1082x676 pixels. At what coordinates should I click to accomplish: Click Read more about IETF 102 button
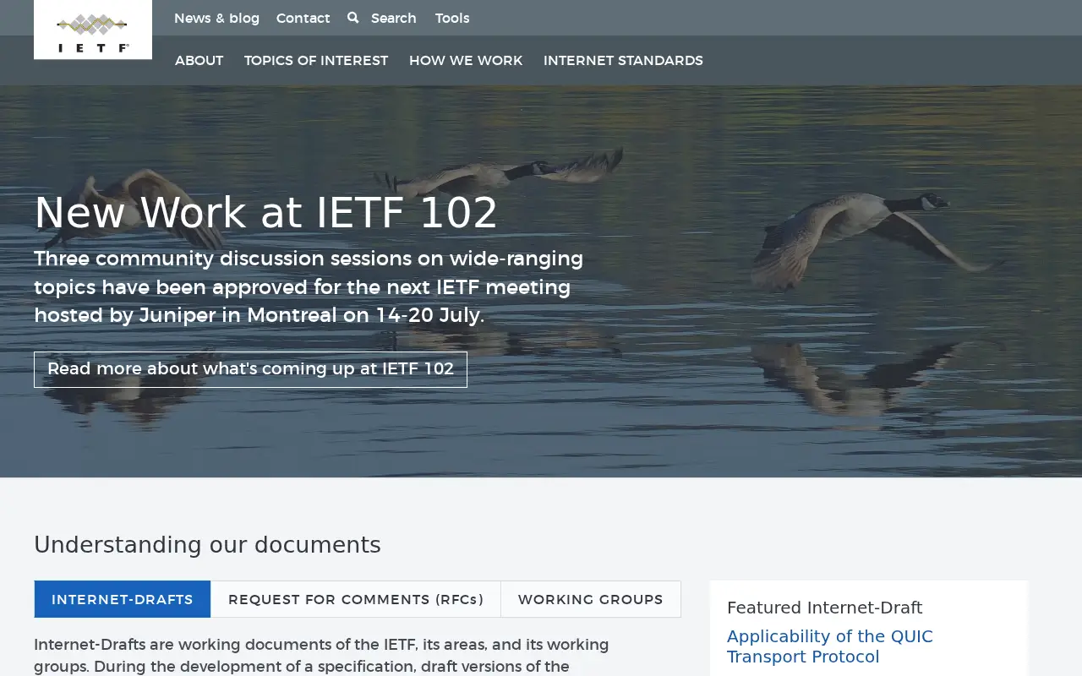pos(250,369)
